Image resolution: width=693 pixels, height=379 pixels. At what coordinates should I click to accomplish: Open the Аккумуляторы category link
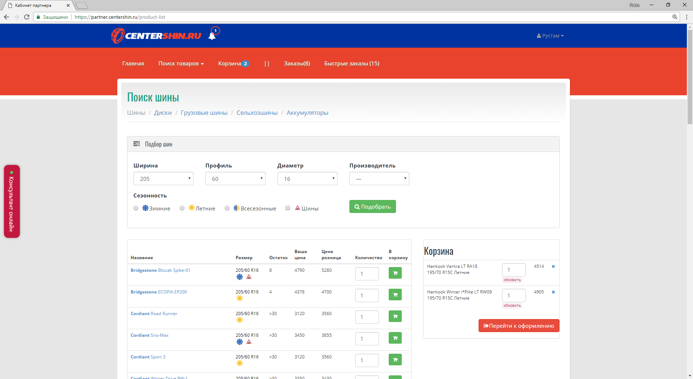308,113
